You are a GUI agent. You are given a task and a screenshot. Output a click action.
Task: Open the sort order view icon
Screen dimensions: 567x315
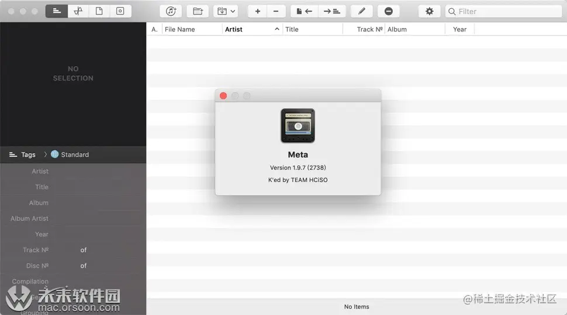pos(78,11)
